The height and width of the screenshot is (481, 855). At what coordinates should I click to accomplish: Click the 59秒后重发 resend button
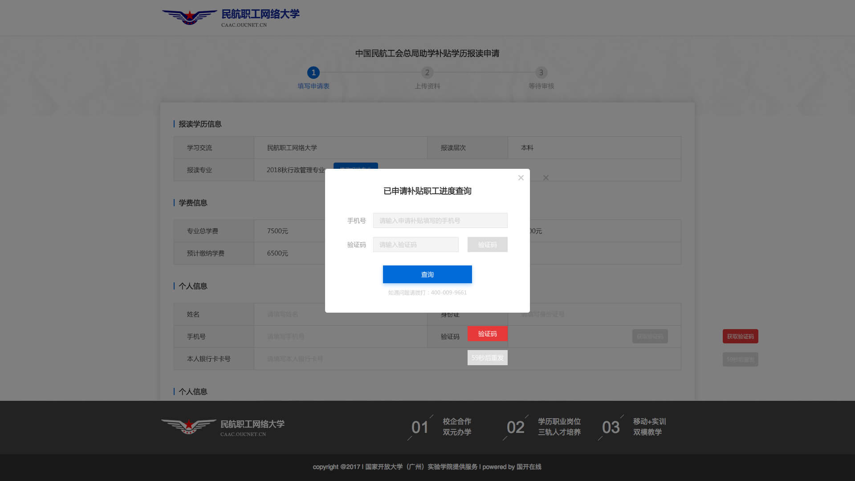[487, 358]
